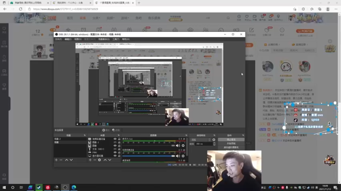The width and height of the screenshot is (341, 191).
Task: Undock the 来源 panel via its header icon
Action: pos(118,135)
